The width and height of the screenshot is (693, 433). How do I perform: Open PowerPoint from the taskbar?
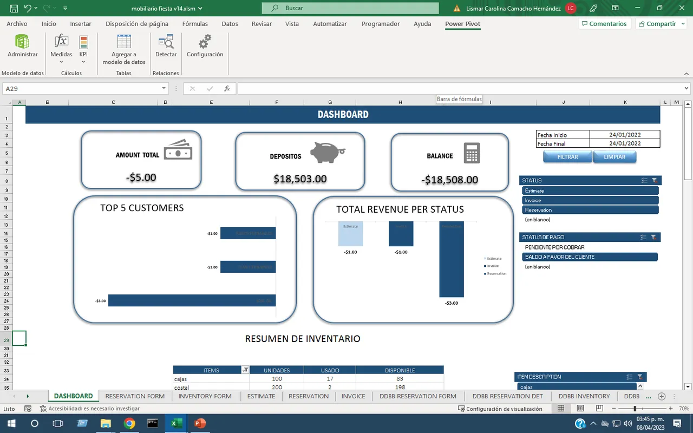coord(200,423)
